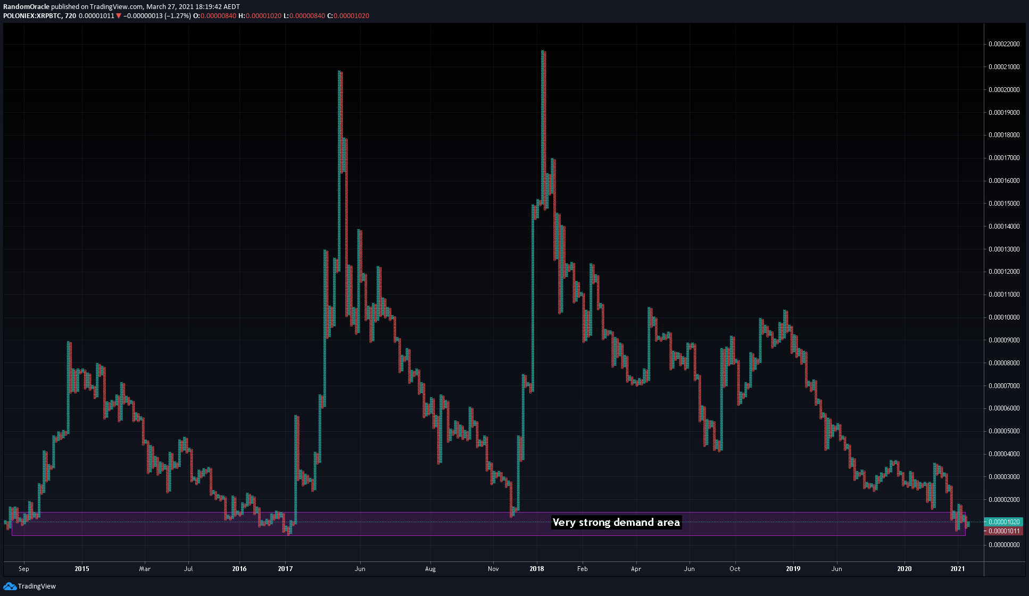Click the 2017 label on time axis
The width and height of the screenshot is (1029, 596).
(285, 569)
